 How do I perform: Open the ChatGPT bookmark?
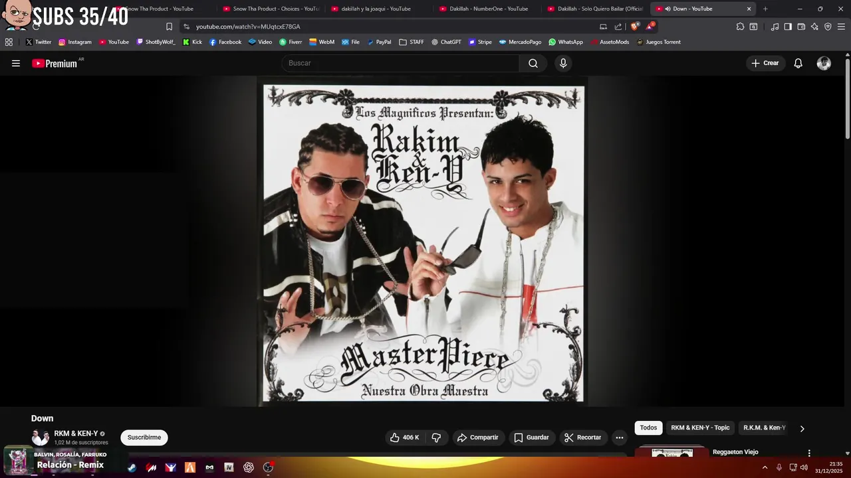click(446, 42)
